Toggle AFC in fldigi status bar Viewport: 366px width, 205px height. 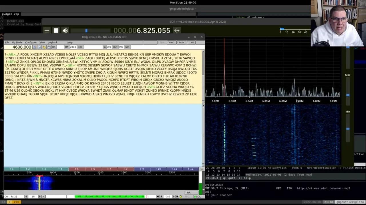pos(188,196)
